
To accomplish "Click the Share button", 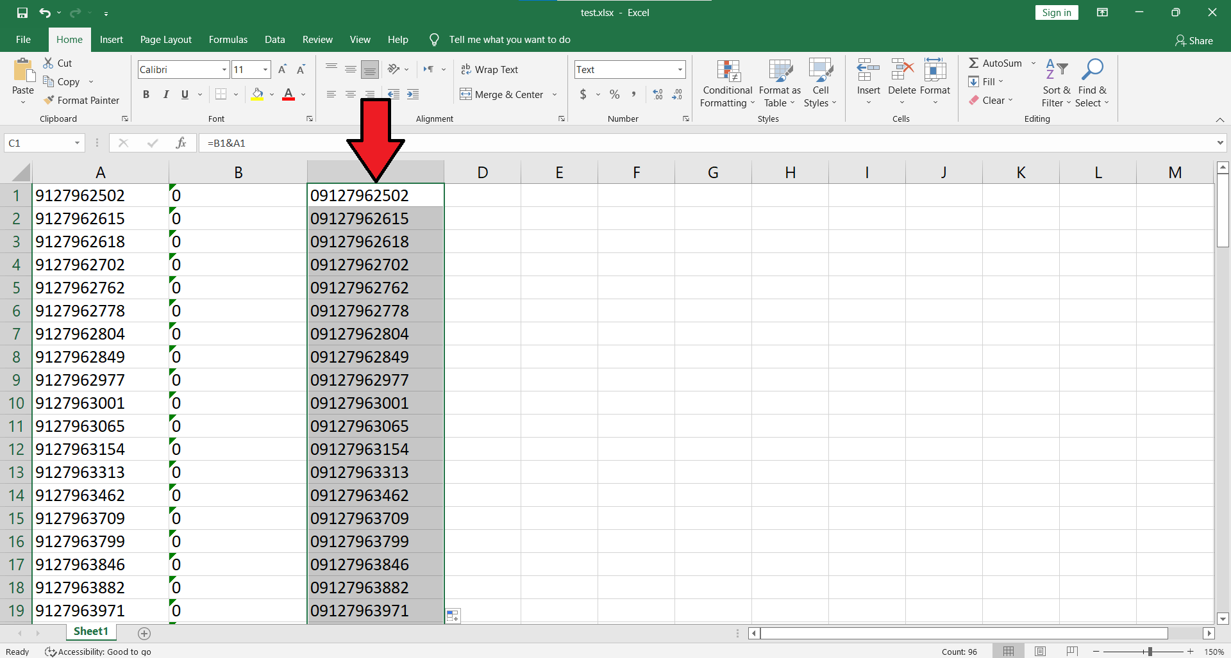I will pyautogui.click(x=1194, y=40).
